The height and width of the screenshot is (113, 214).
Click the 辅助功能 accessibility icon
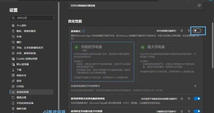coord(13,109)
